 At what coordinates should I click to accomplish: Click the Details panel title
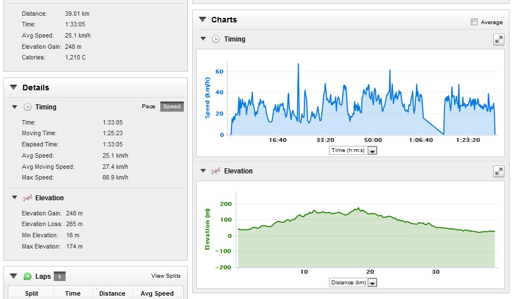36,88
